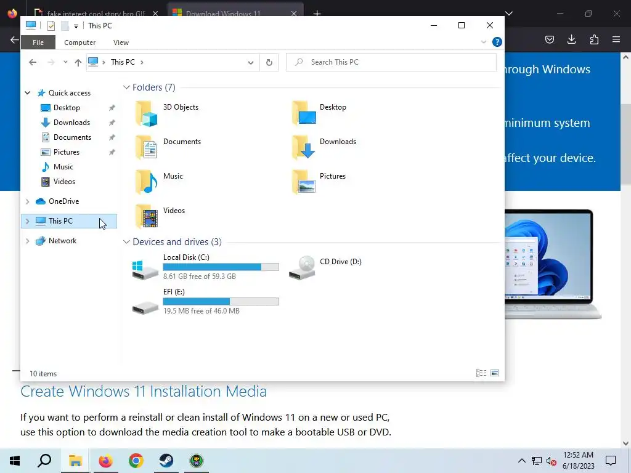The image size is (631, 473).
Task: Select CD Drive (D:)
Action: click(325, 267)
